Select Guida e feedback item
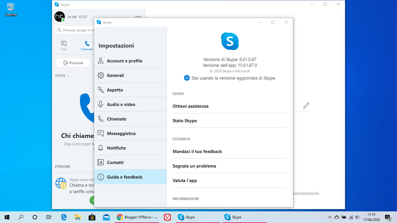This screenshot has height=223, width=397. point(130,177)
